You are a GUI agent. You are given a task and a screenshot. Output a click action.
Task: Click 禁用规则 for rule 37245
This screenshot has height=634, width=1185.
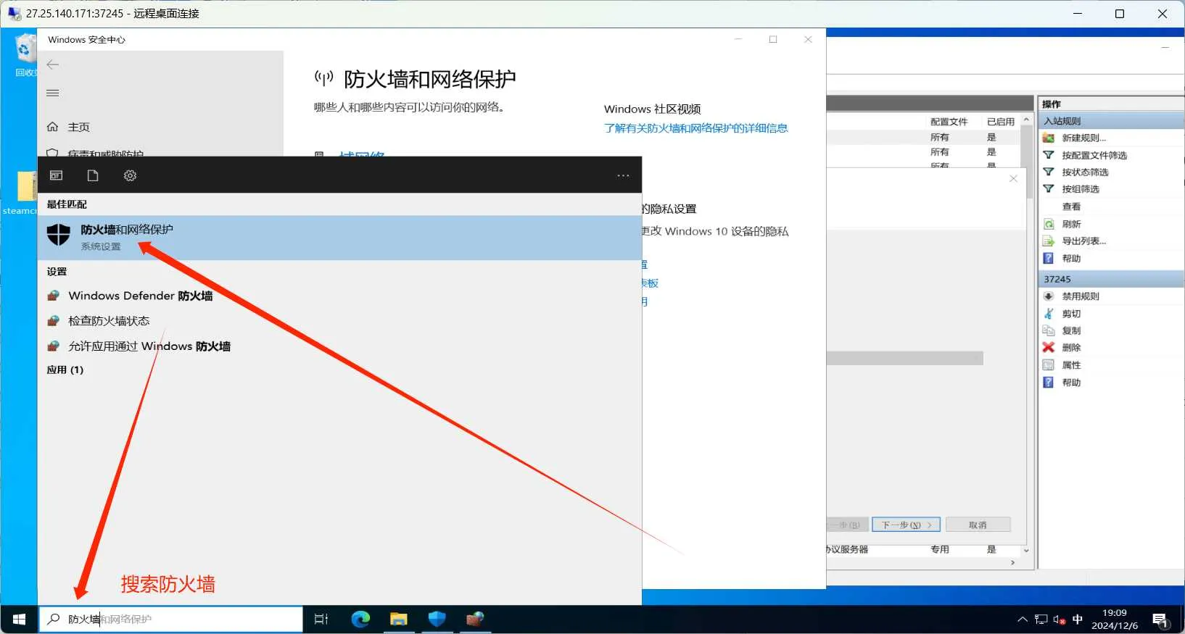1081,296
